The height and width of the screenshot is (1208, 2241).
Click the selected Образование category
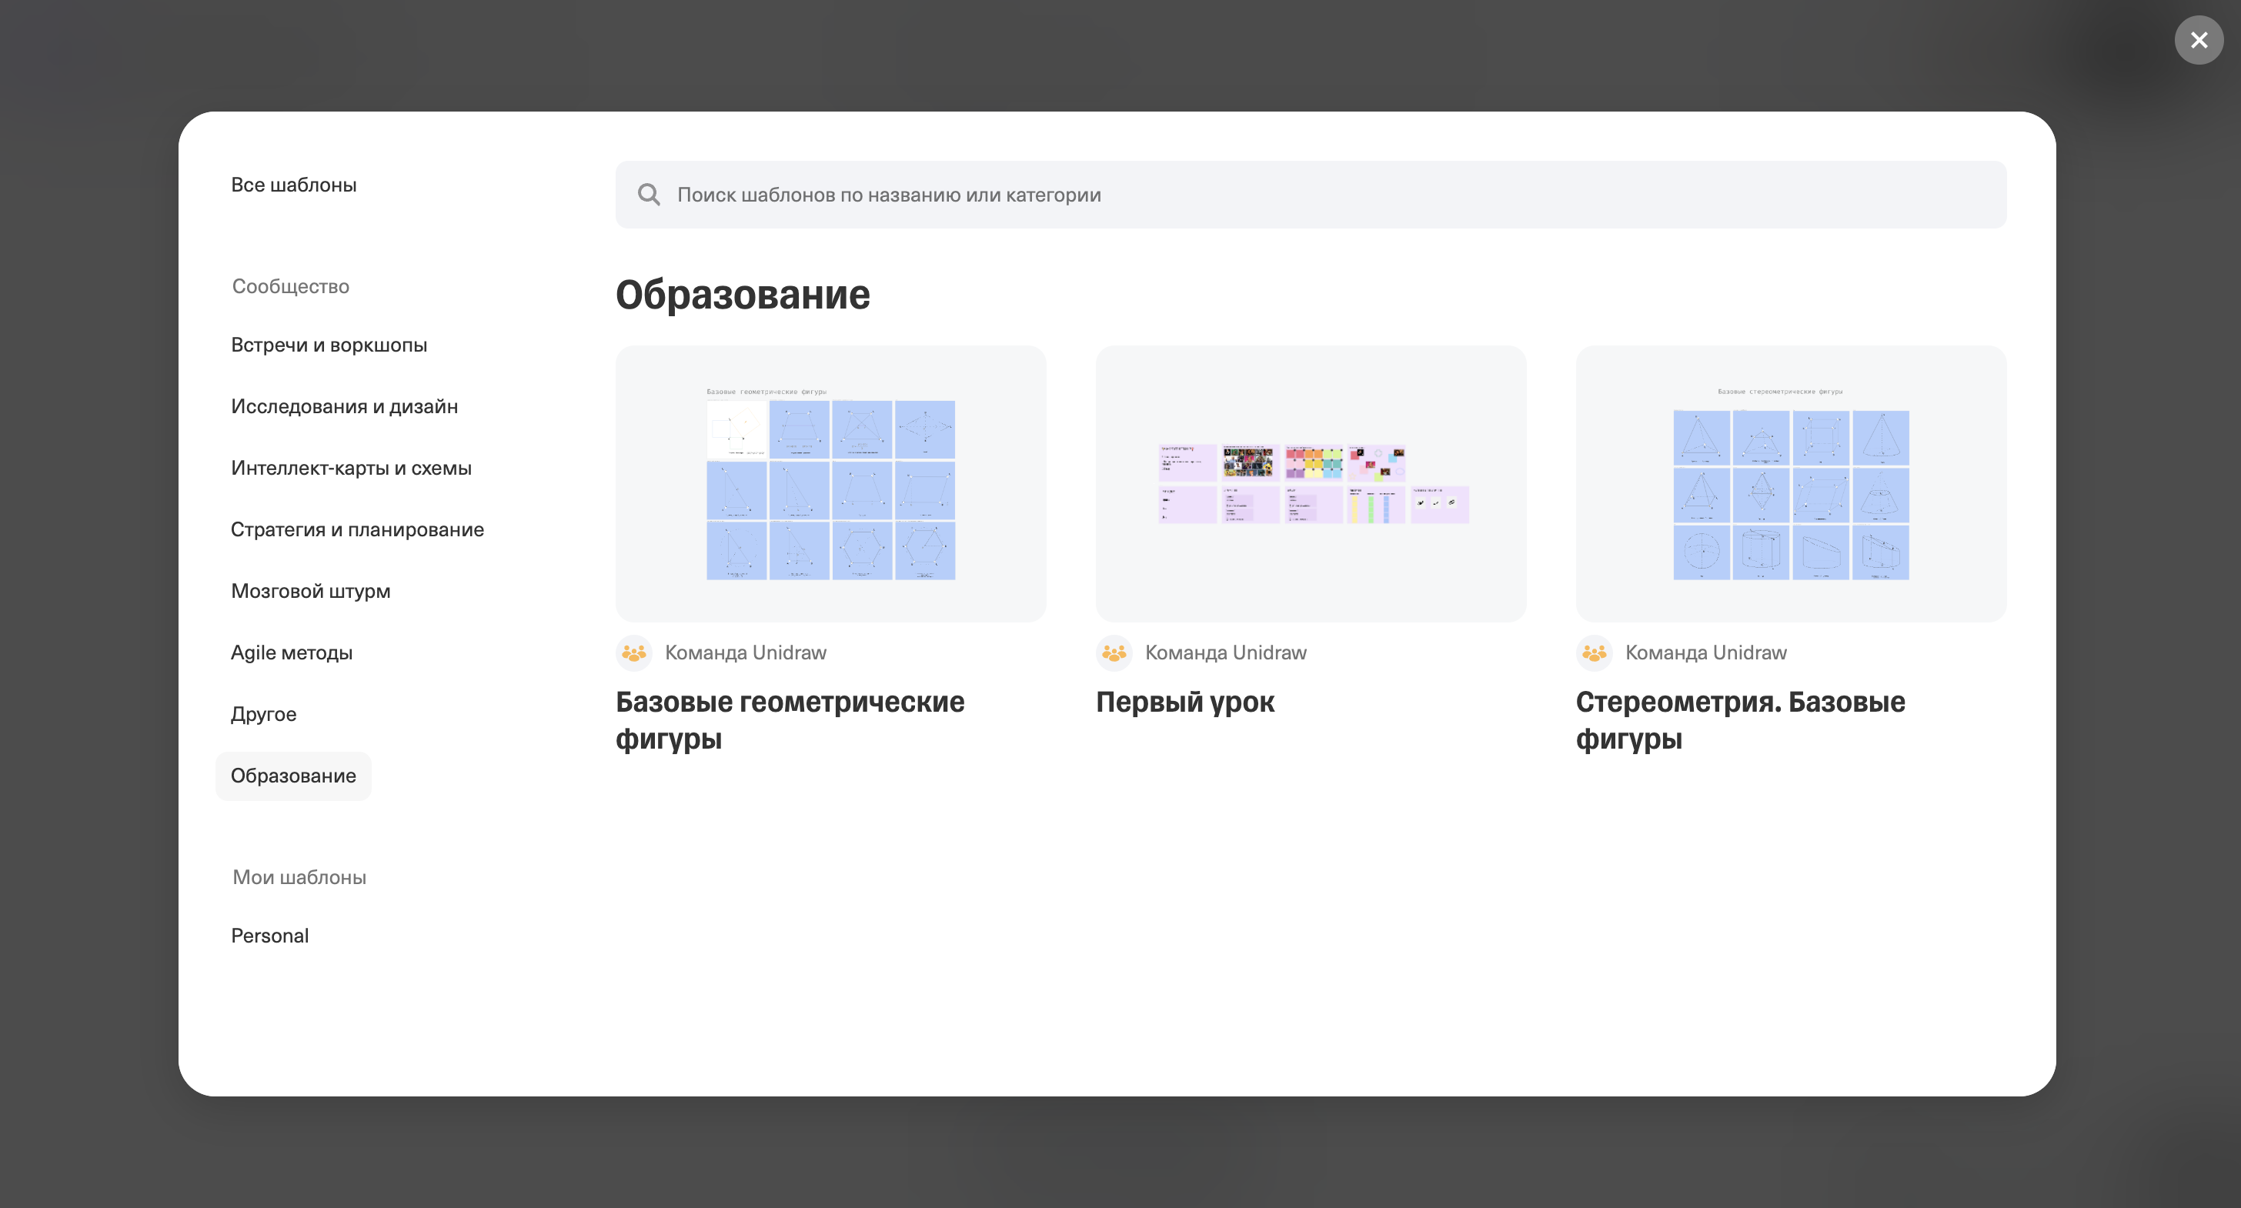293,775
